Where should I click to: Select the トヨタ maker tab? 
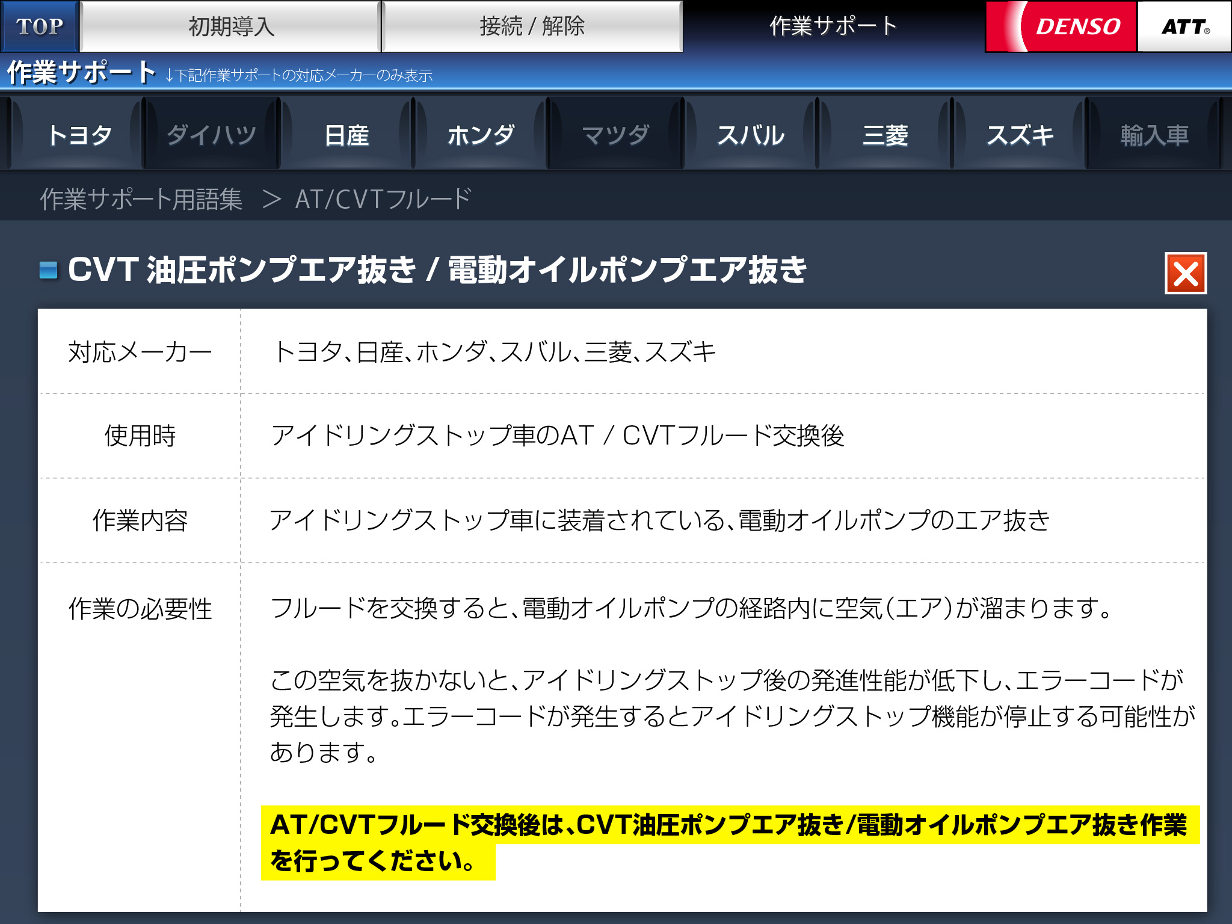pyautogui.click(x=79, y=135)
